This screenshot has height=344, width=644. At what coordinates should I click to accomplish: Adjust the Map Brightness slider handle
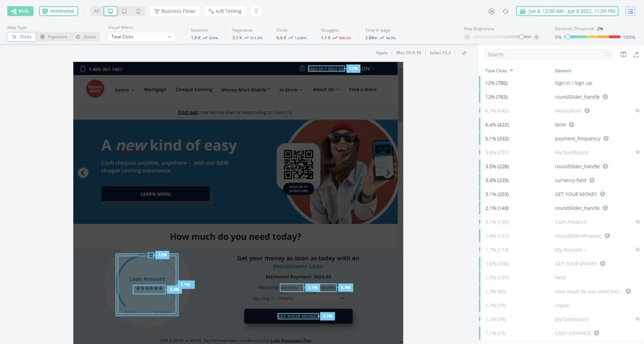(x=521, y=37)
